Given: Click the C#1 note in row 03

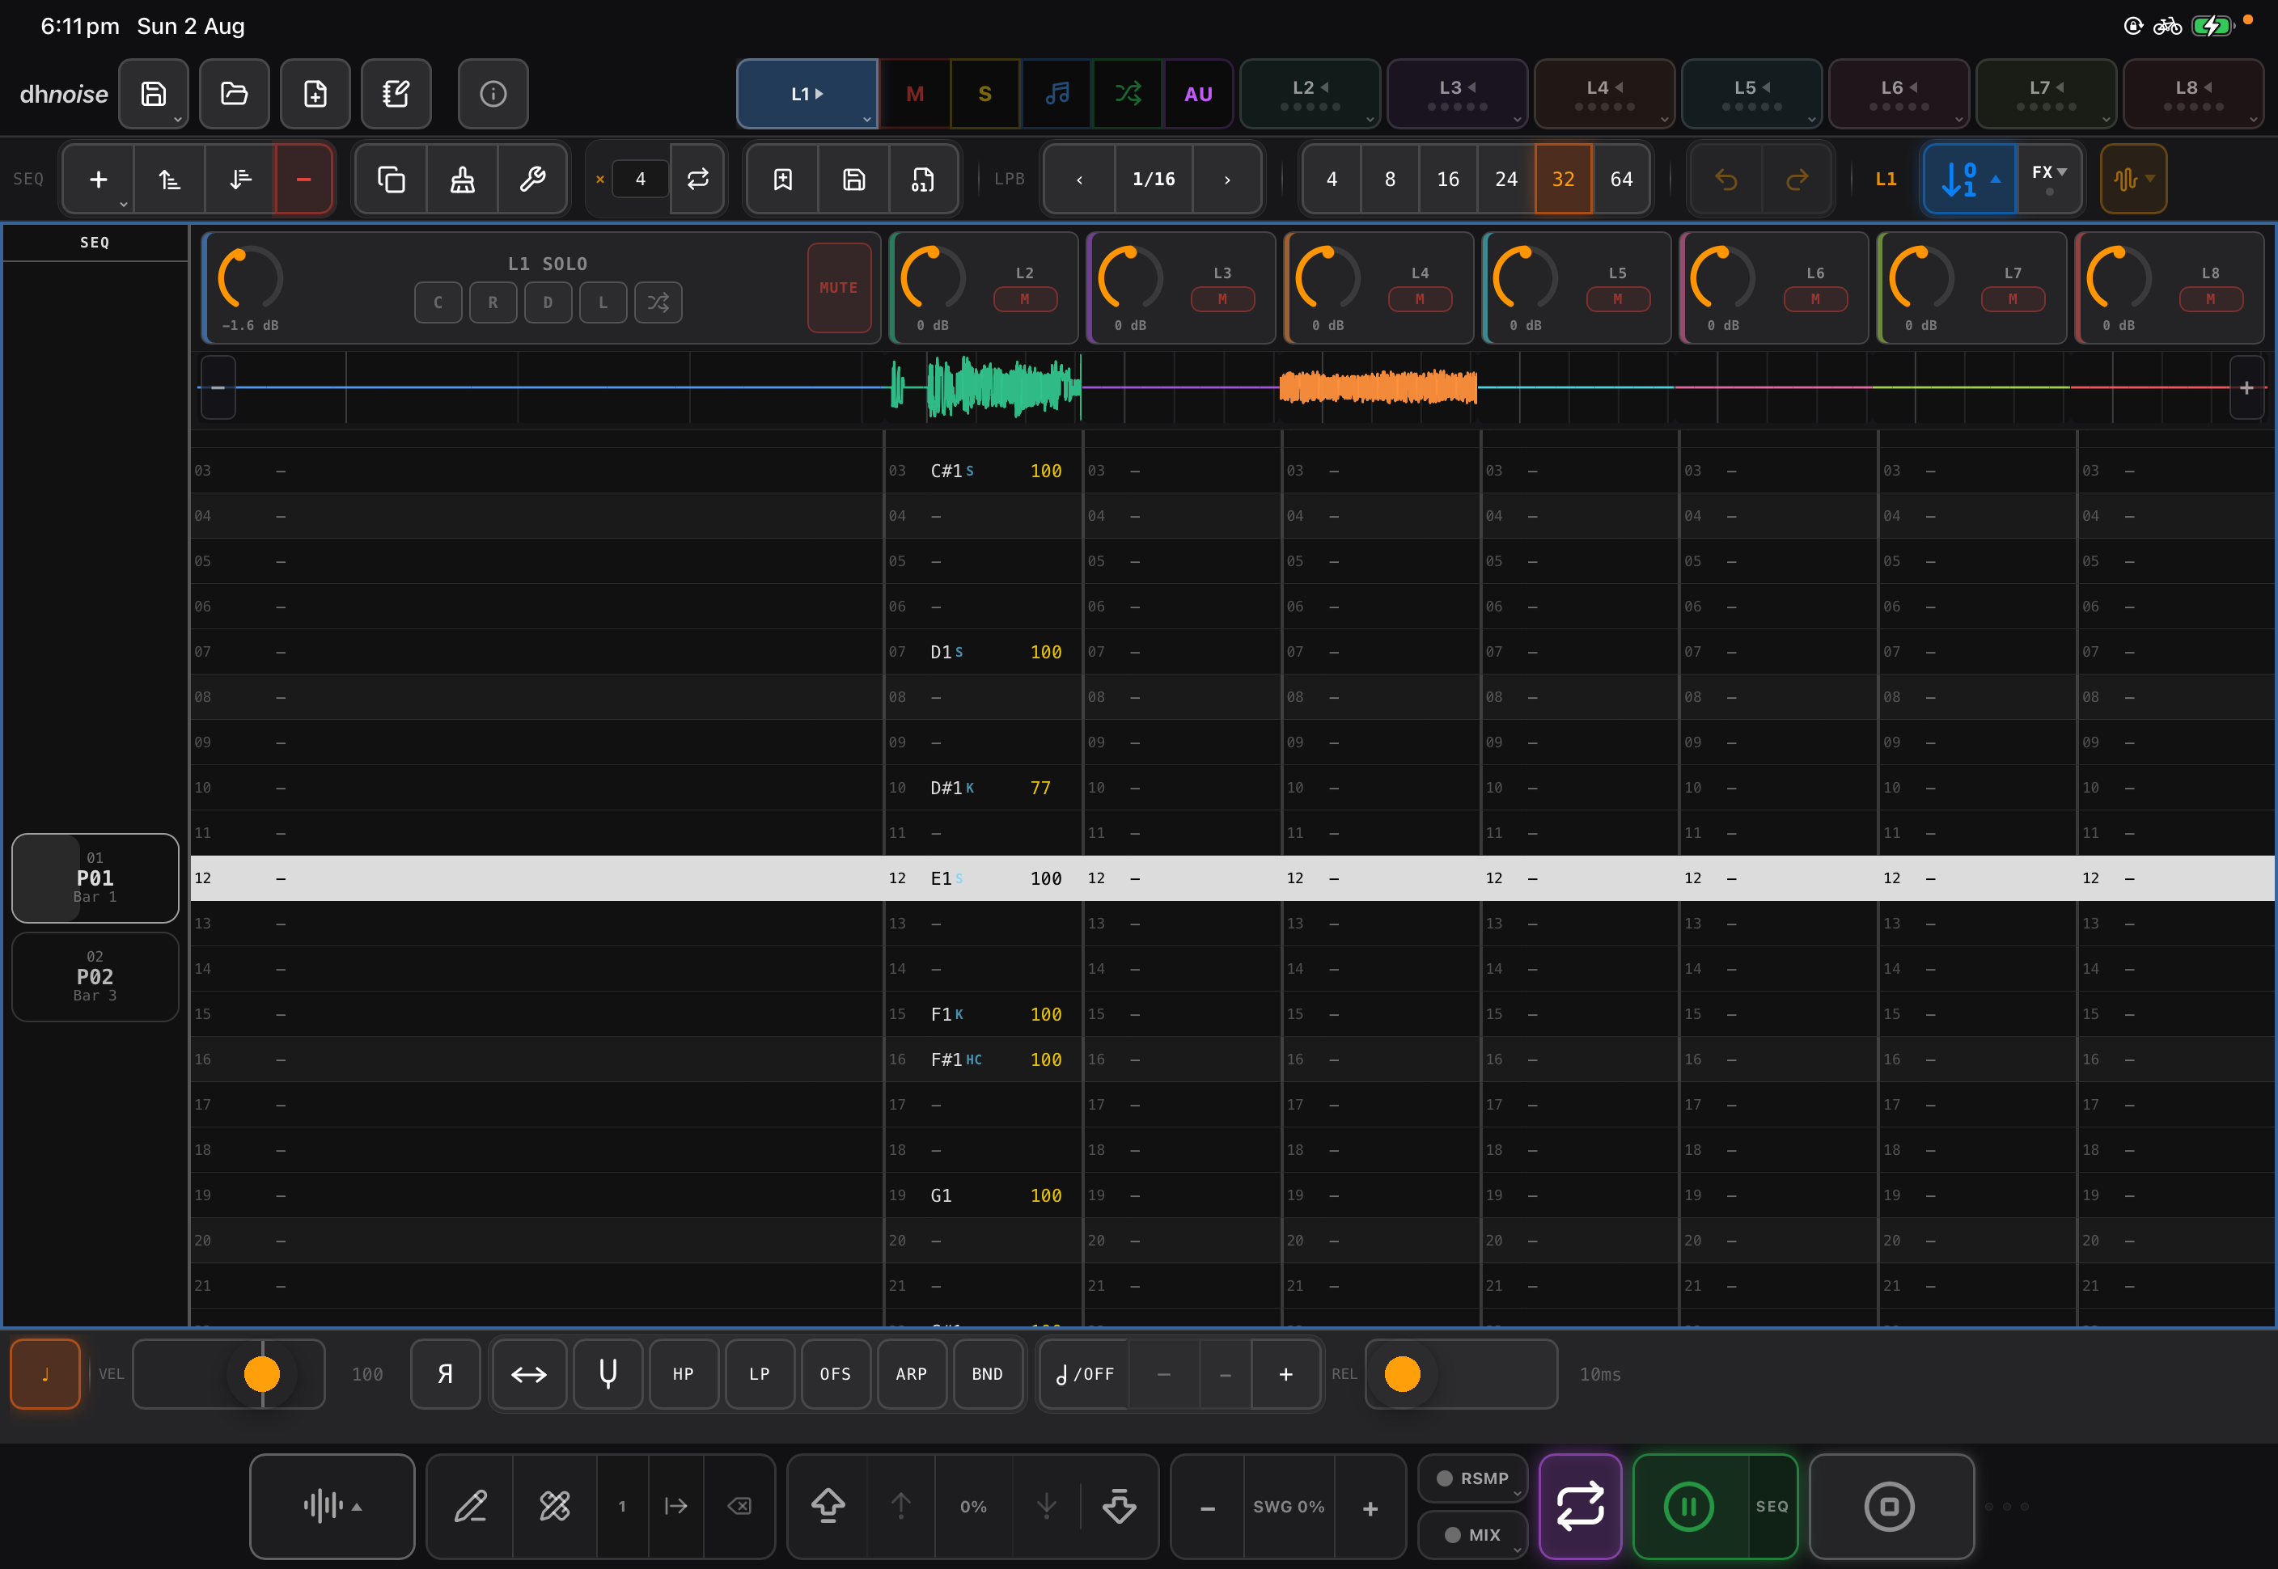Looking at the screenshot, I should click(x=946, y=471).
